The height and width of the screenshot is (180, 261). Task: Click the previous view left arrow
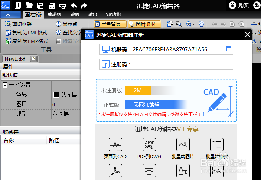[214, 24]
